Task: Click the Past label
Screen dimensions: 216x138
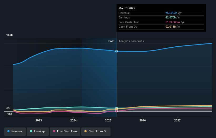Action: 111,41
